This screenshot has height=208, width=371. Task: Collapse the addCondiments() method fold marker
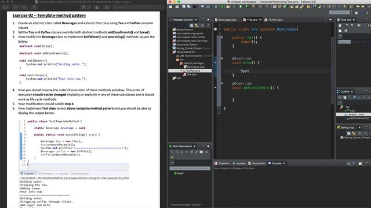coord(222,83)
